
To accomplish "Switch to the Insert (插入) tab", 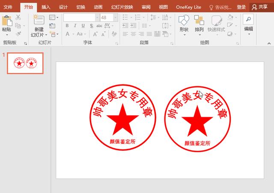I will (46, 7).
